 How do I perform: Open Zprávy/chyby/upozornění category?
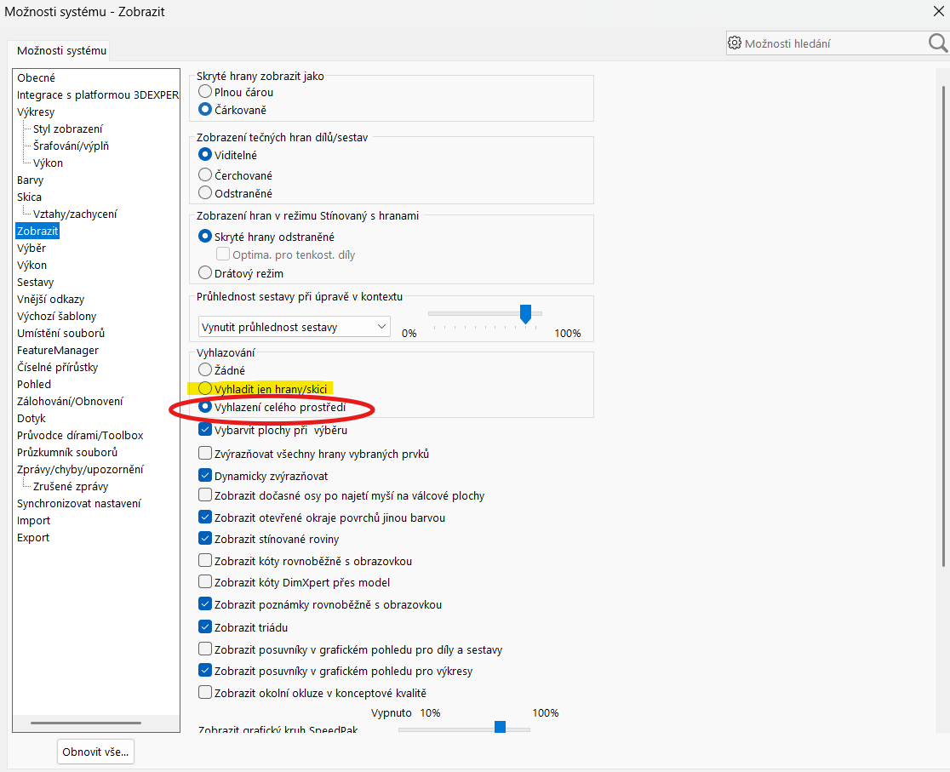pyautogui.click(x=80, y=469)
